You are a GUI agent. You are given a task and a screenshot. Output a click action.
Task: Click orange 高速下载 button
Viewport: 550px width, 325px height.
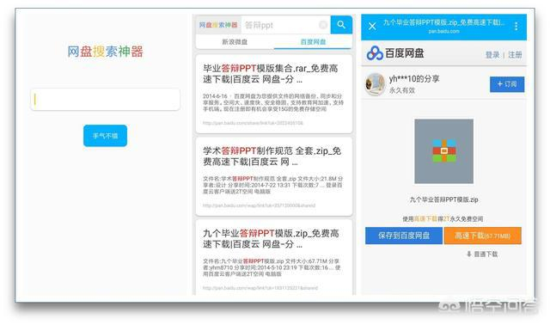483,236
